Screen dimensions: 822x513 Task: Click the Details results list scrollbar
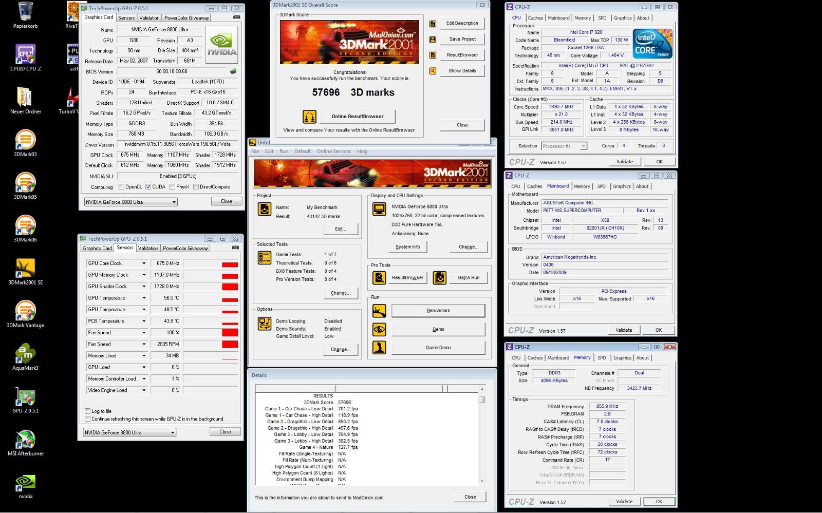(482, 434)
